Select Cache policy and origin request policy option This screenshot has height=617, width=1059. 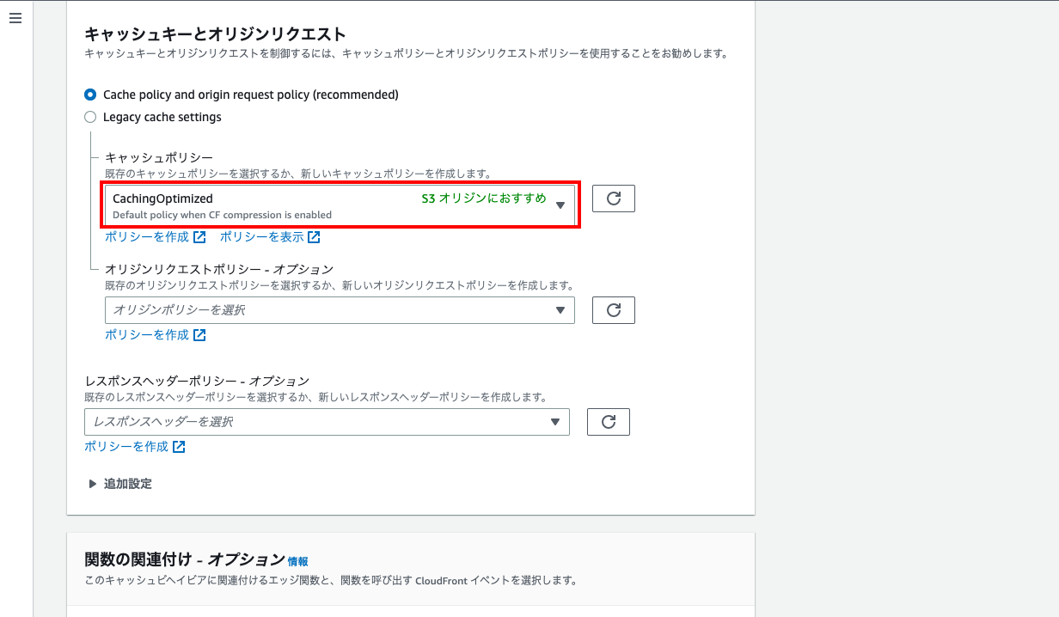(90, 95)
